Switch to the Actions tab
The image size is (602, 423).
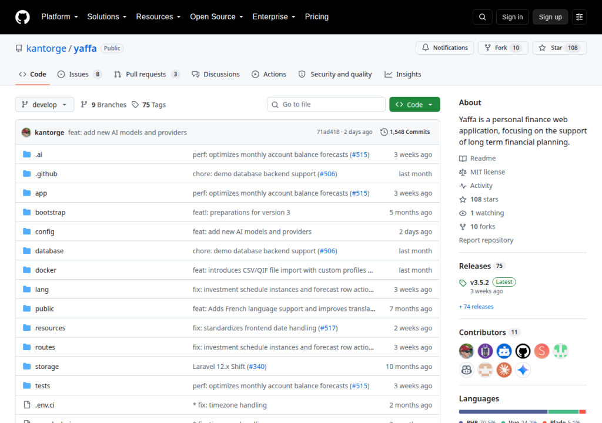click(269, 75)
